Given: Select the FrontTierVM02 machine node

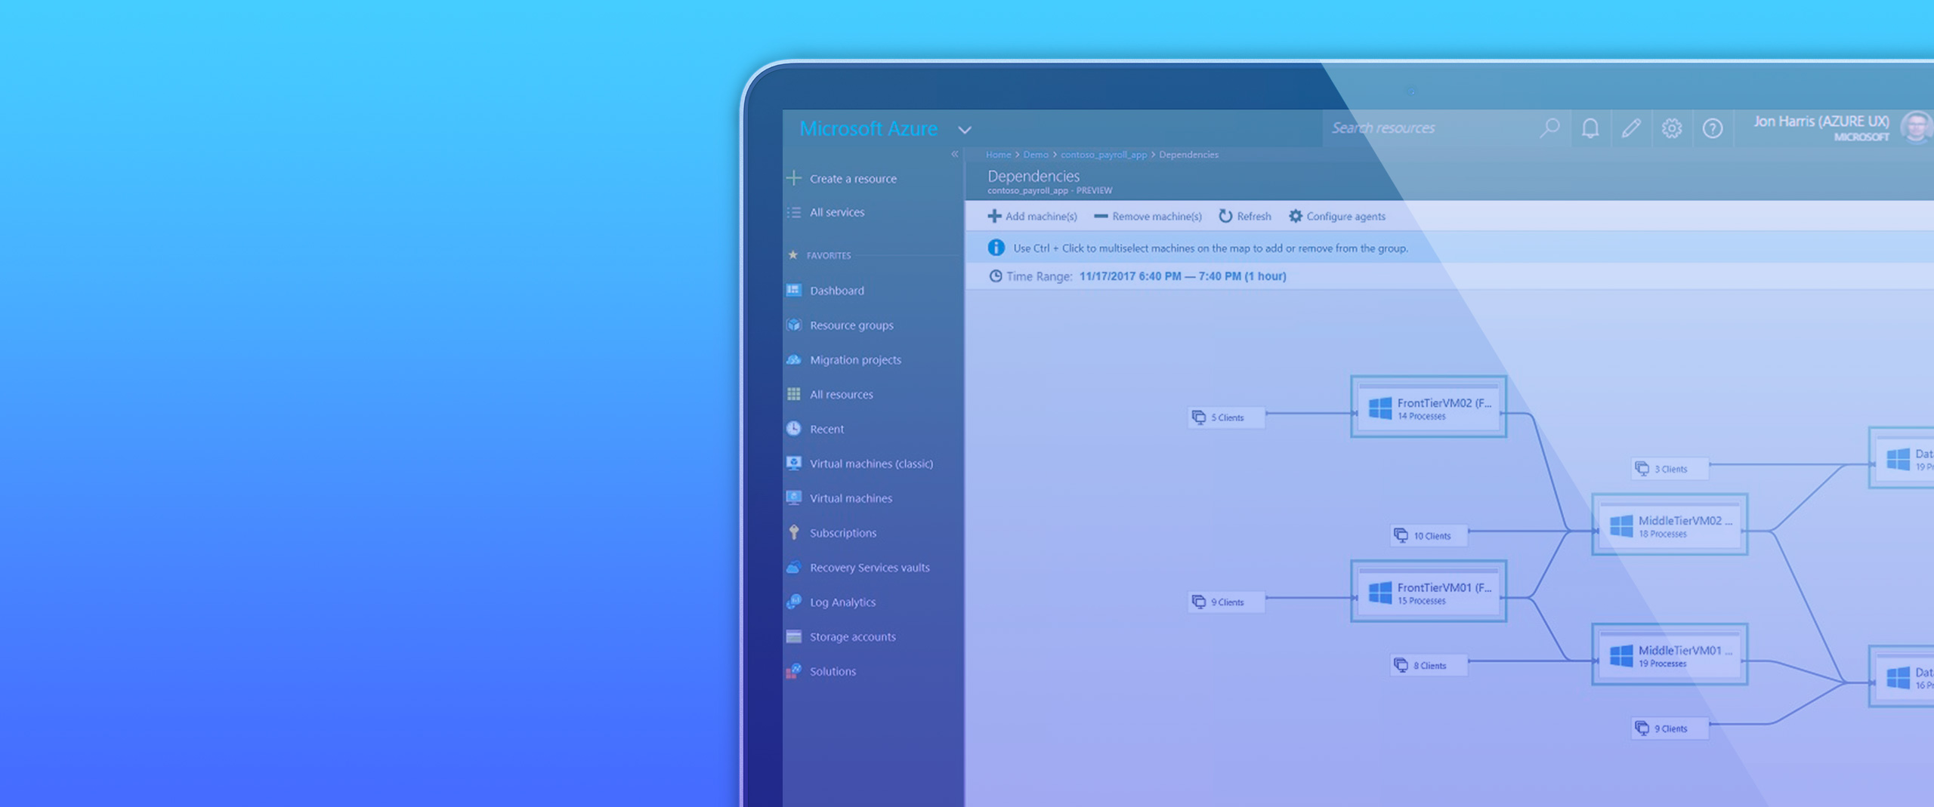Looking at the screenshot, I should pyautogui.click(x=1429, y=407).
